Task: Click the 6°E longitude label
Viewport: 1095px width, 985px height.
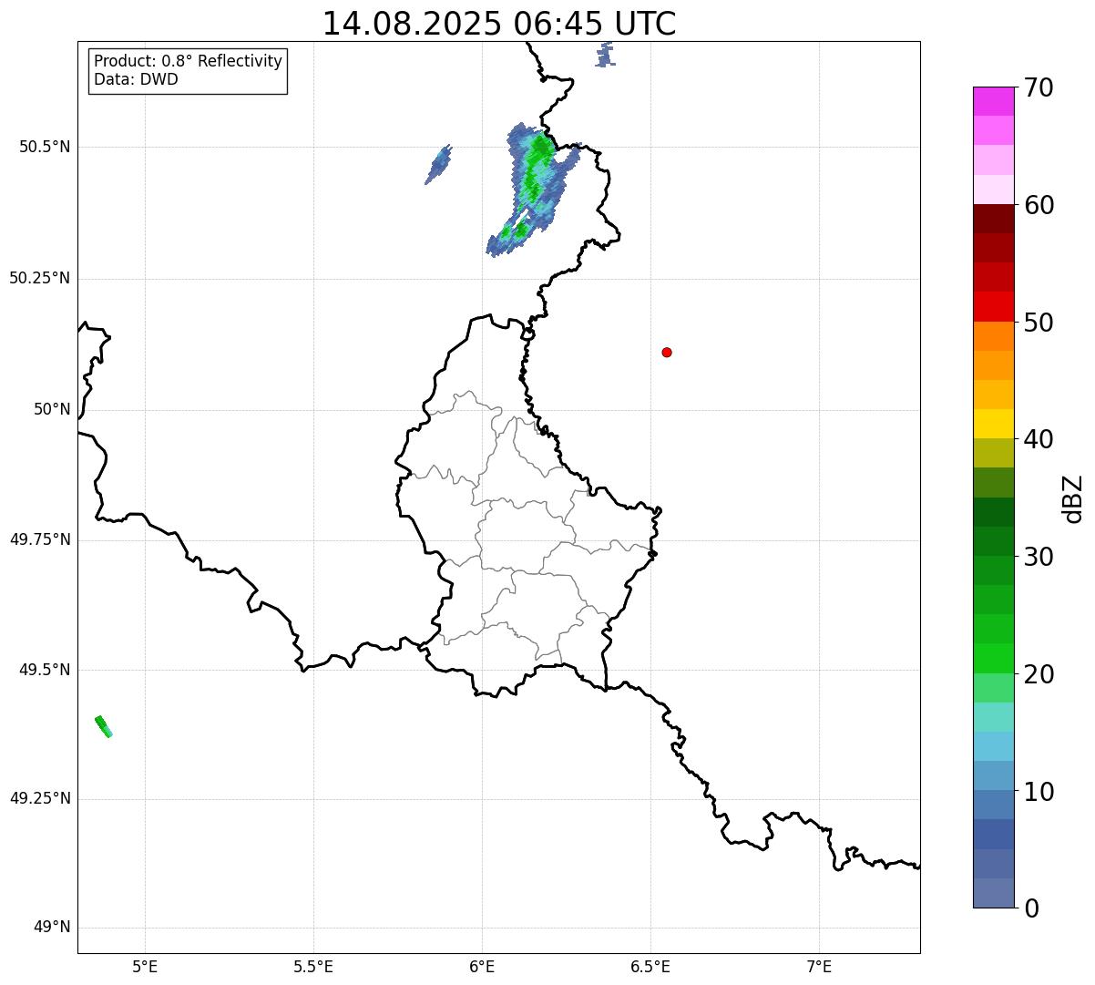Action: (x=483, y=967)
